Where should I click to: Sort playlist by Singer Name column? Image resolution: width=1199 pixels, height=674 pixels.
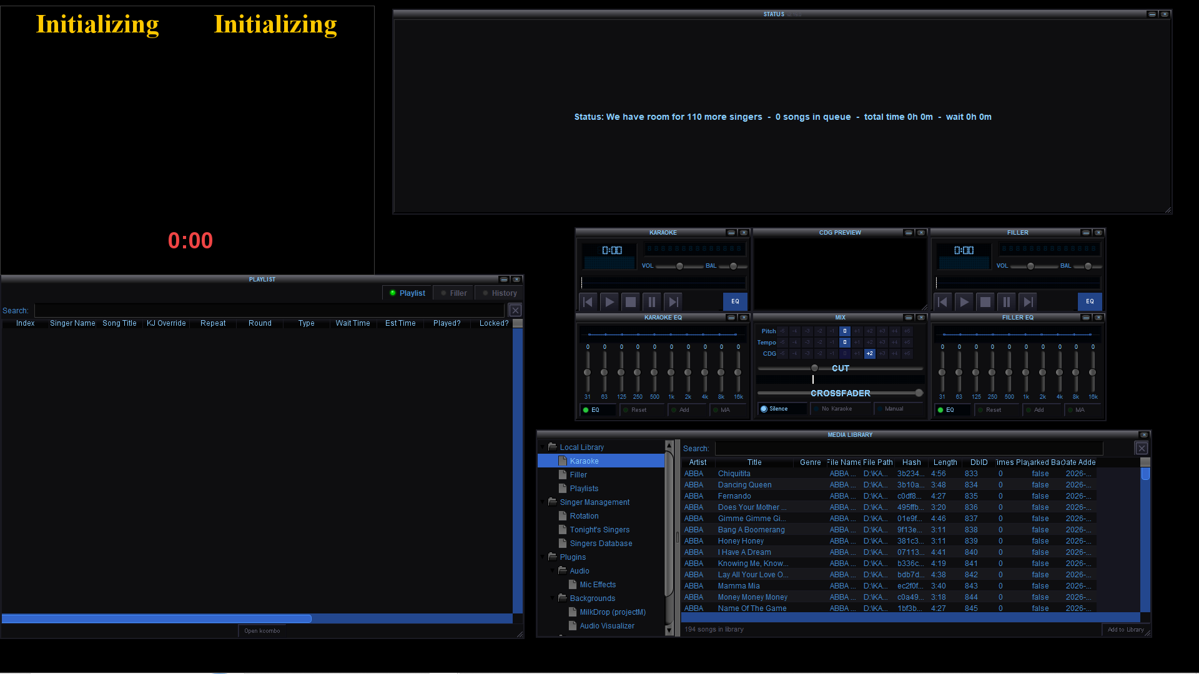point(72,323)
